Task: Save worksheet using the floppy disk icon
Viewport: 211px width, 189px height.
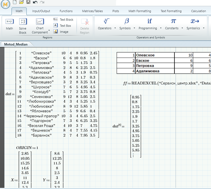Action: 28,2
